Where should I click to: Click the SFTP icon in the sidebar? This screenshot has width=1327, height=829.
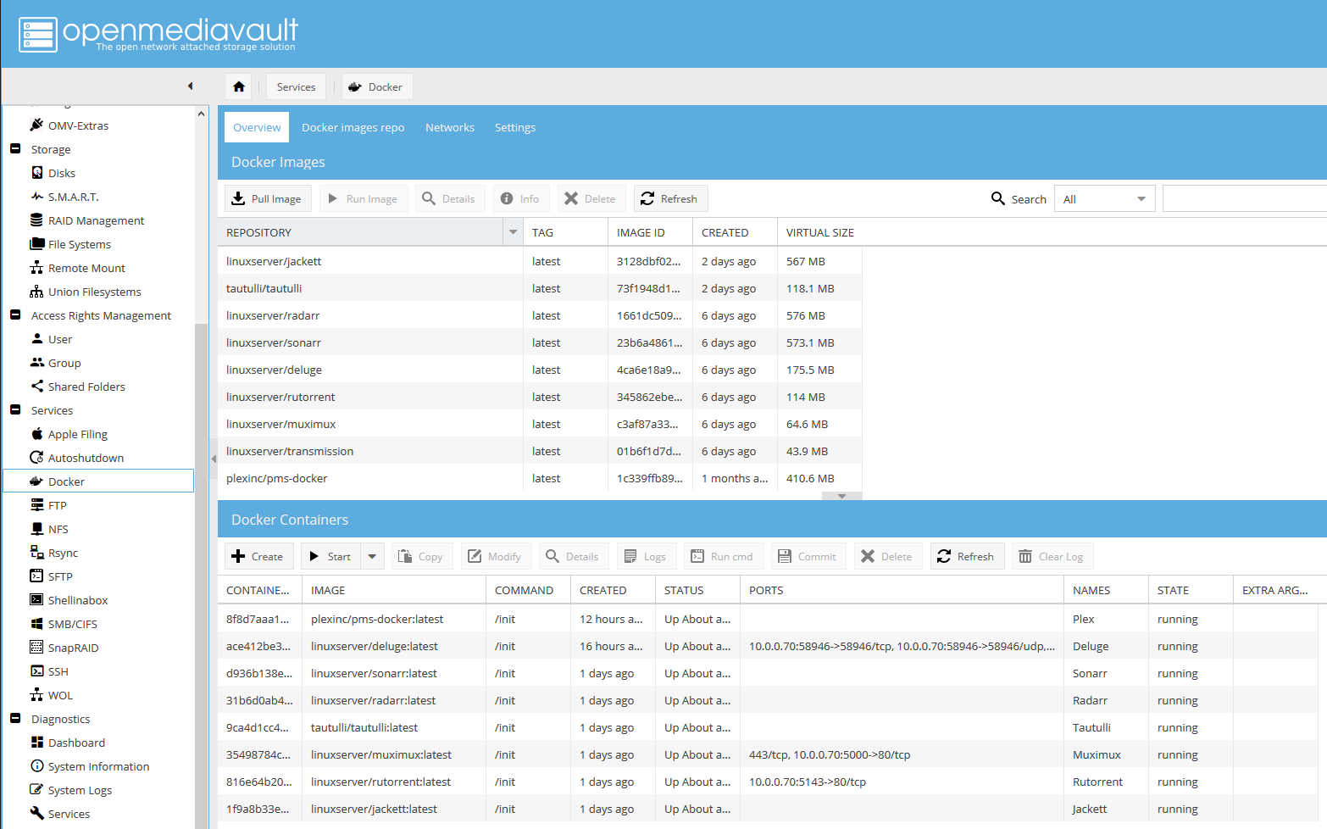point(36,576)
